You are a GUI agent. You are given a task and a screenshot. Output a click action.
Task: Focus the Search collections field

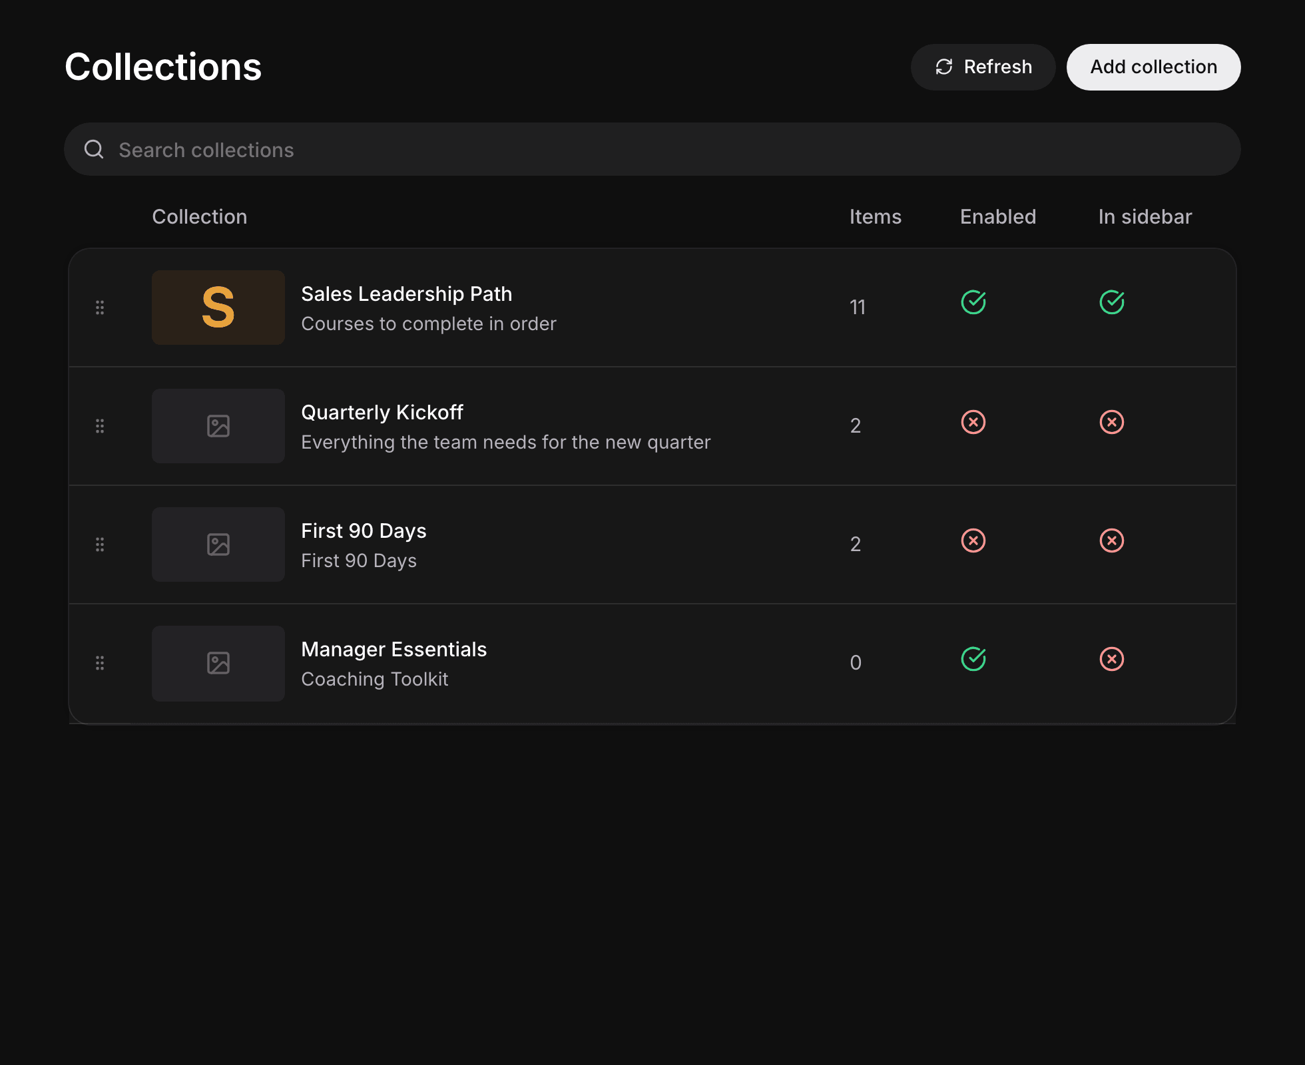point(652,149)
